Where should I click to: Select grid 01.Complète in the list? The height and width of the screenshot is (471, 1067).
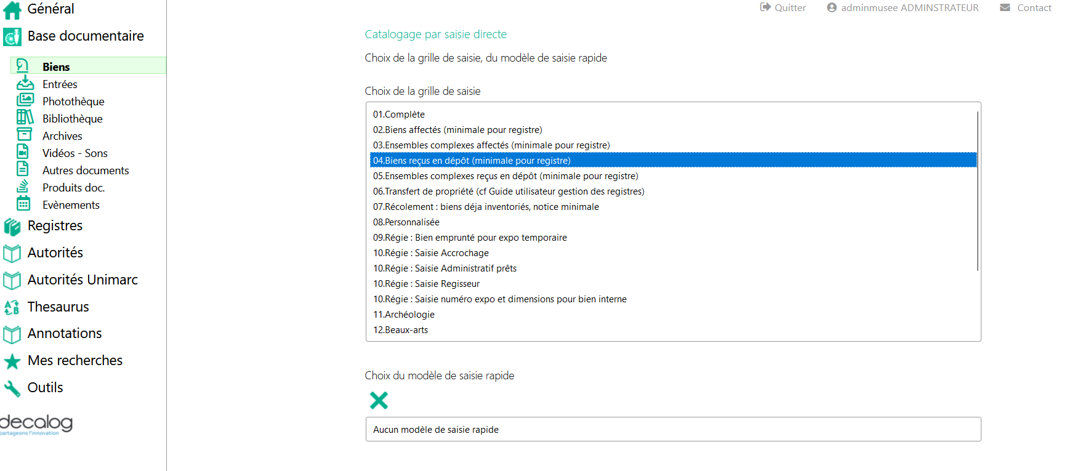click(x=673, y=115)
